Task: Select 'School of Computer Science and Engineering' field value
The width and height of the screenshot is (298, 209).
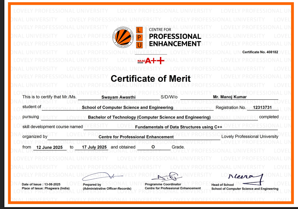Action: coord(128,107)
